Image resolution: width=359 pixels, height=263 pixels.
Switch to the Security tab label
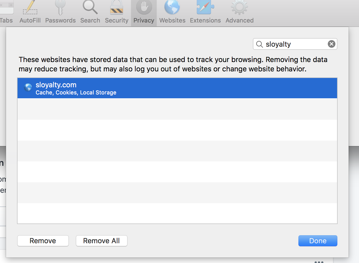click(117, 21)
